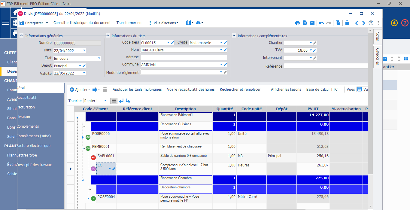Open the yellow notification bell
410x210 pixels.
(394, 23)
